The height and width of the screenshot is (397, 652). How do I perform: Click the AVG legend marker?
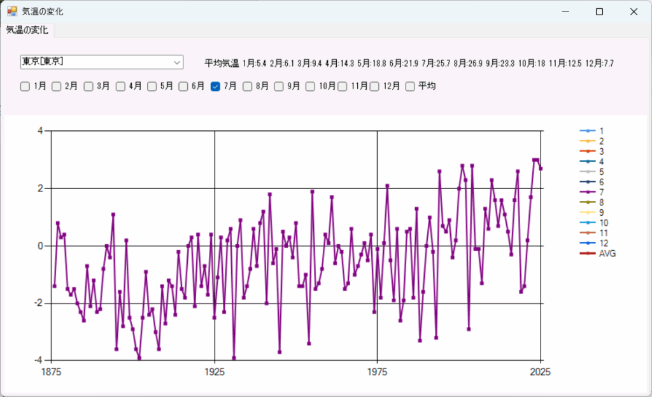[586, 254]
